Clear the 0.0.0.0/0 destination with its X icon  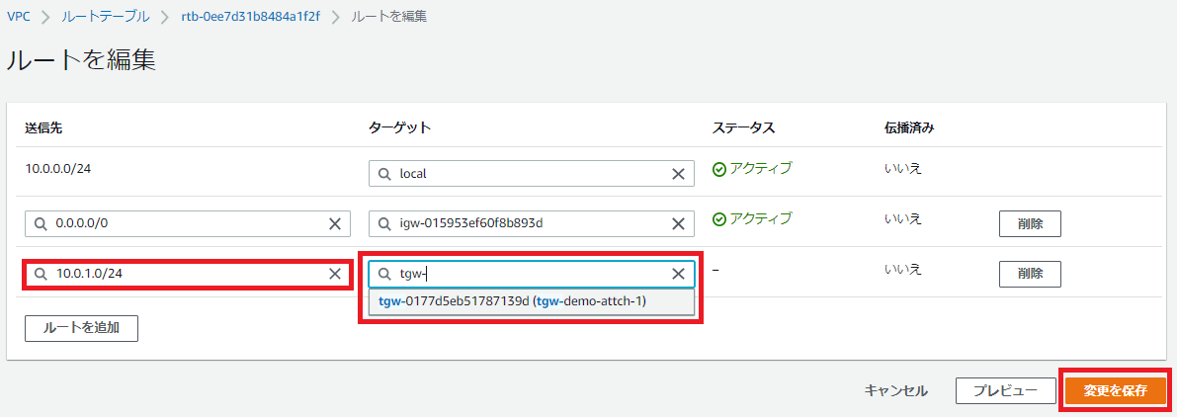tap(335, 223)
